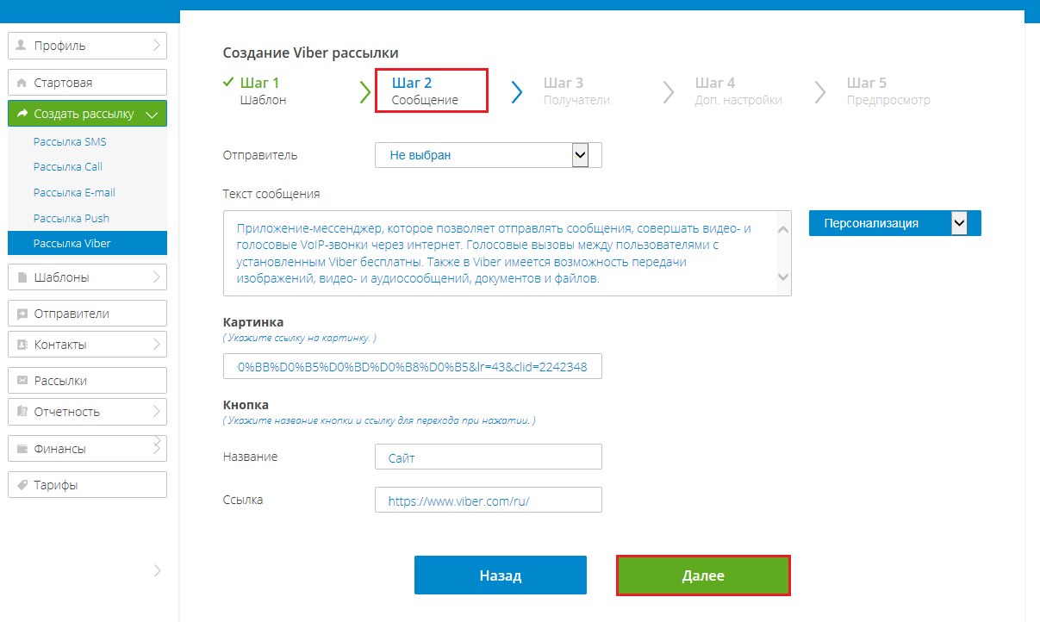Click the "Кнопка" section title

tap(246, 404)
